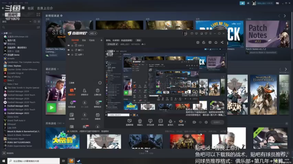This screenshot has height=164, width=293.
Task: Open the Patch Notes e1.7.2 news thumbnail
Action: pos(268,34)
